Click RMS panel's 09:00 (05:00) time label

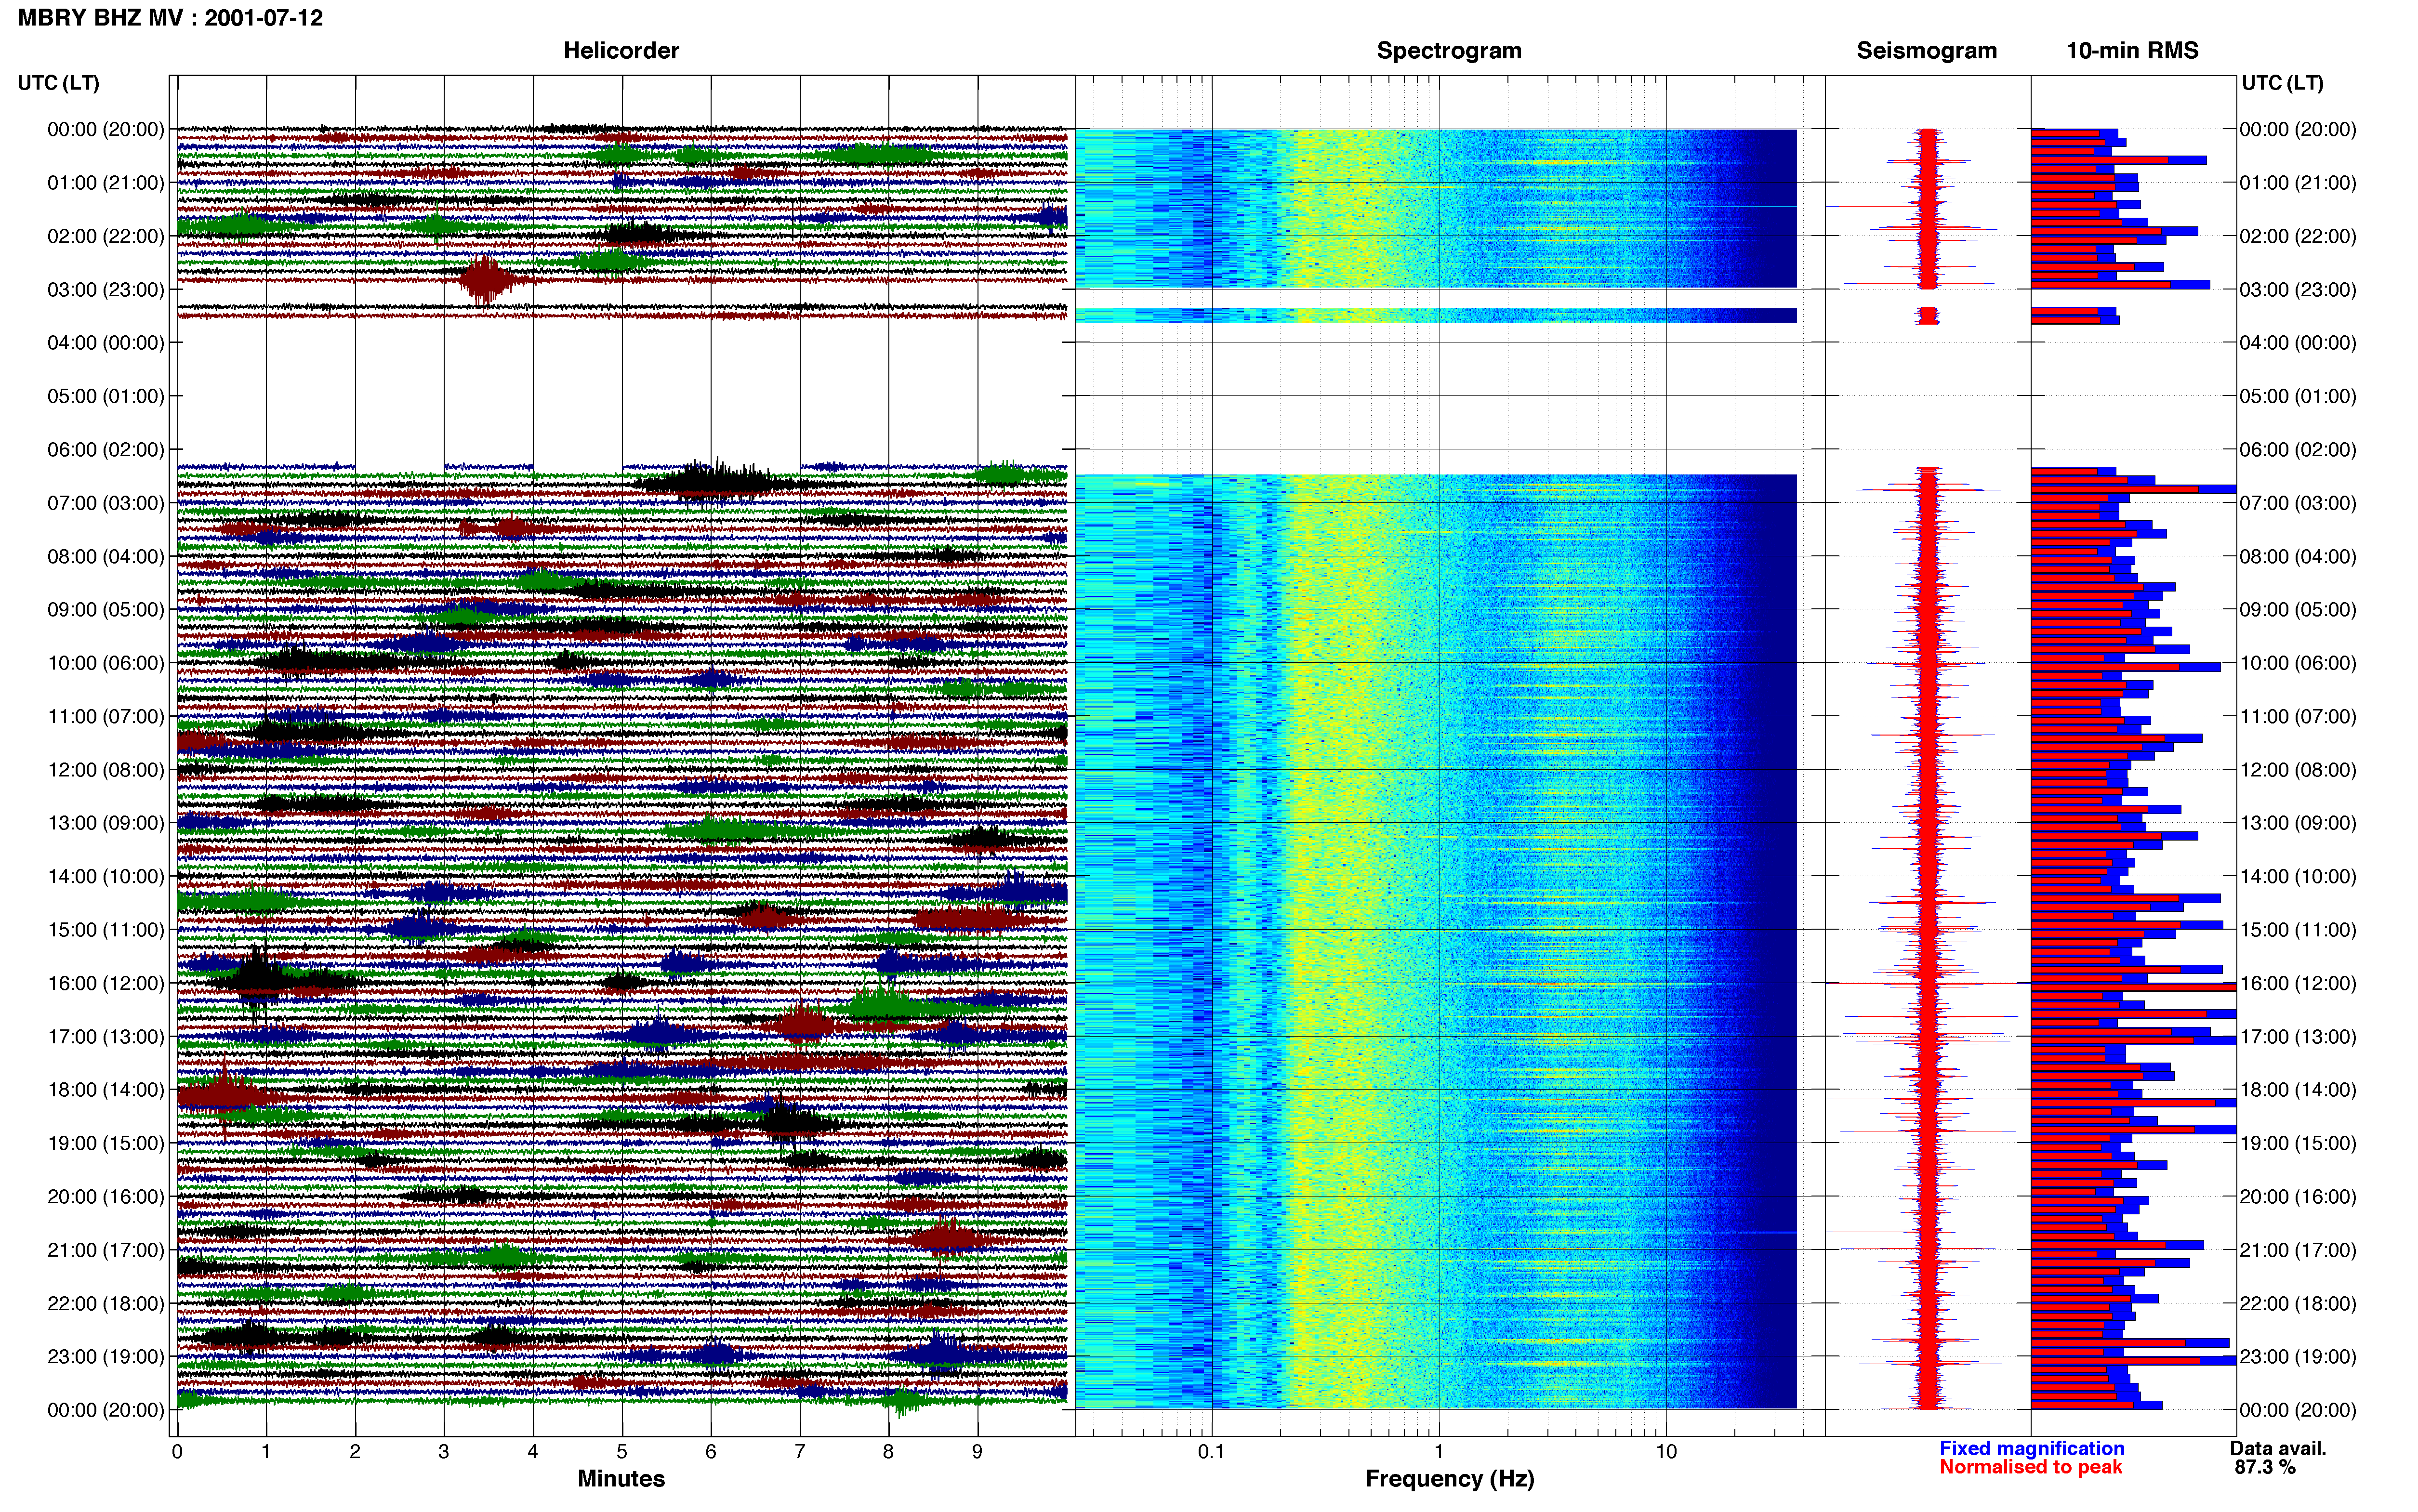[x=2298, y=610]
